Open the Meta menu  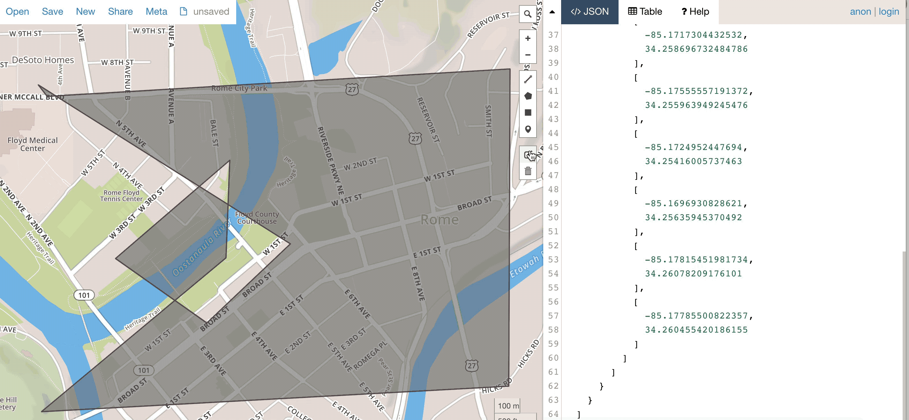(156, 11)
